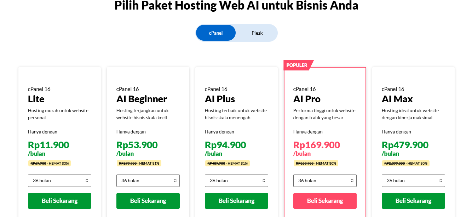Expand the AI Max 36 bulan dropdown
This screenshot has height=217, width=472.
pos(413,181)
